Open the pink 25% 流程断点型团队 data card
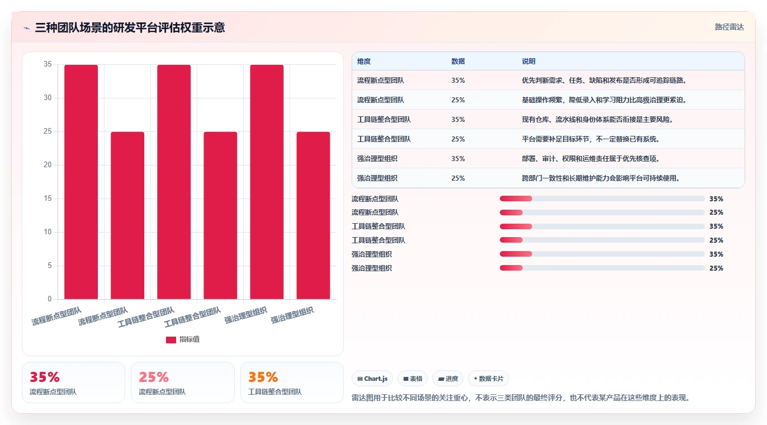 (x=182, y=382)
